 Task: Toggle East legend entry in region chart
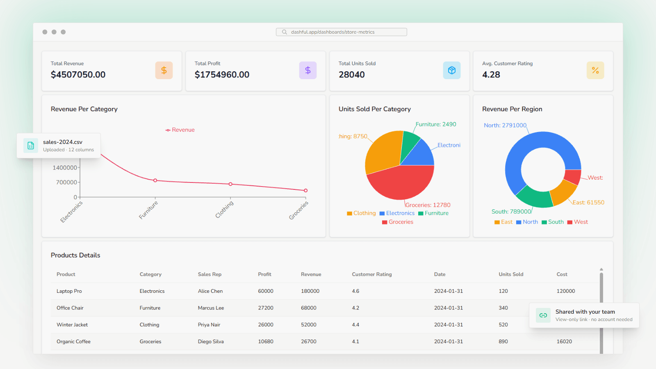point(503,222)
